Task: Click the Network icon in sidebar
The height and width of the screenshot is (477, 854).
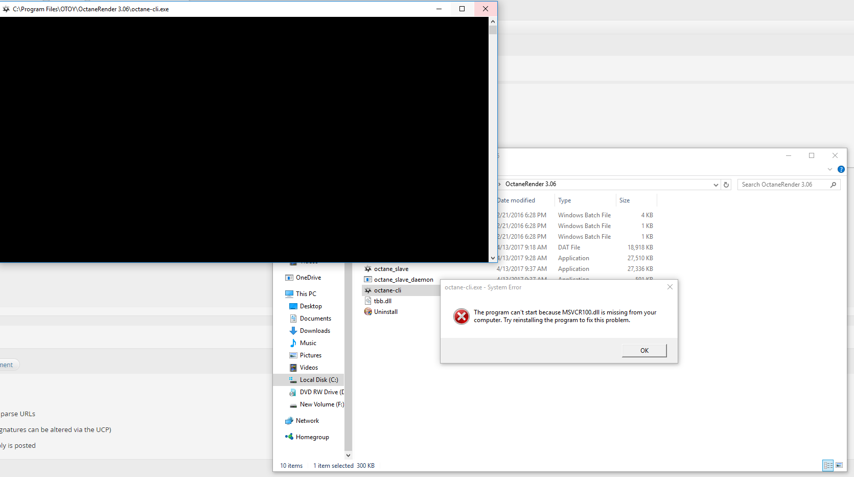Action: pos(289,421)
